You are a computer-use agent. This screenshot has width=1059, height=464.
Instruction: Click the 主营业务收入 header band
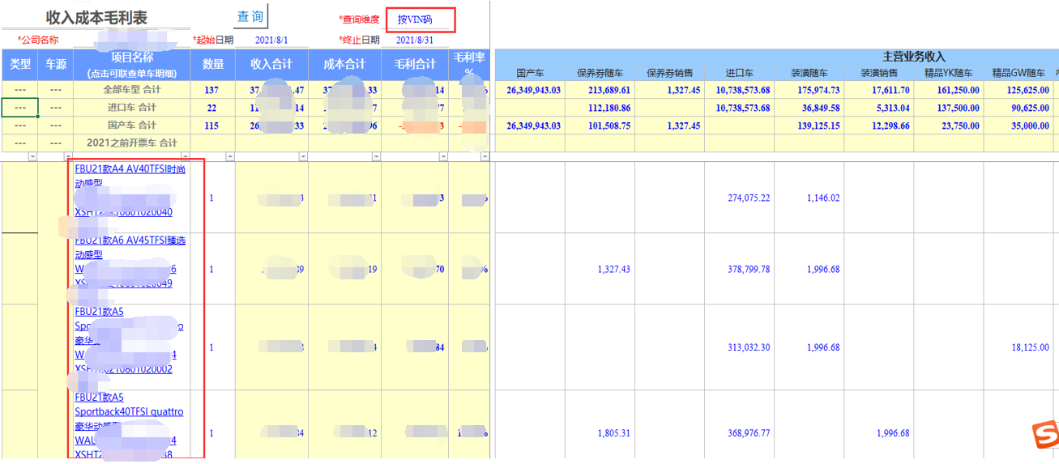913,57
